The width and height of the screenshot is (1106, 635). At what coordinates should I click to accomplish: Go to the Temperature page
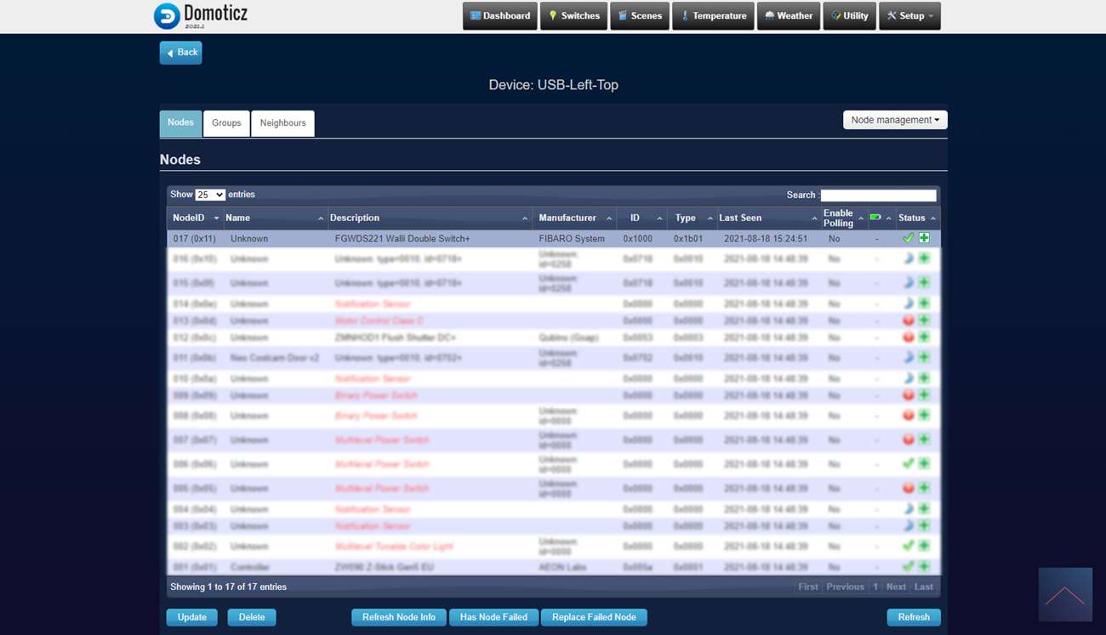click(x=712, y=16)
